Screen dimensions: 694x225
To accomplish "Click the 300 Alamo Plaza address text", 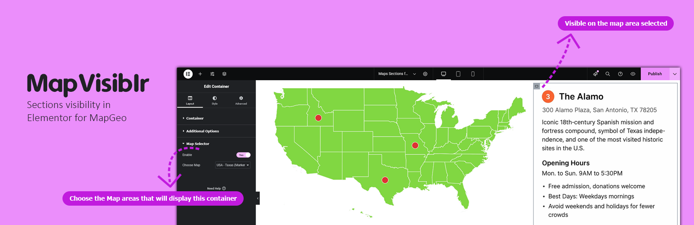I will click(x=599, y=110).
